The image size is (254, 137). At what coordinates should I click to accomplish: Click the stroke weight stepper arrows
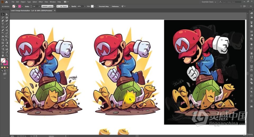[31, 6]
